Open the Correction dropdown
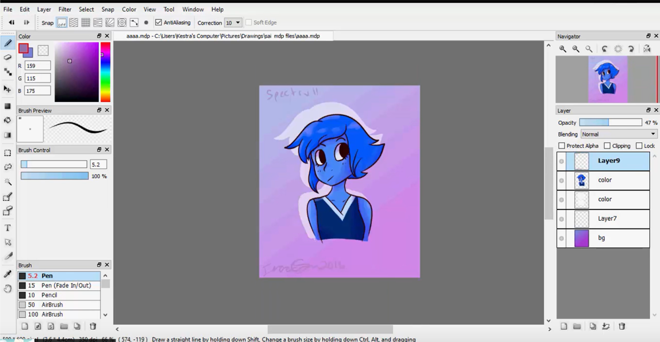Viewport: 660px width, 342px height. tap(233, 23)
